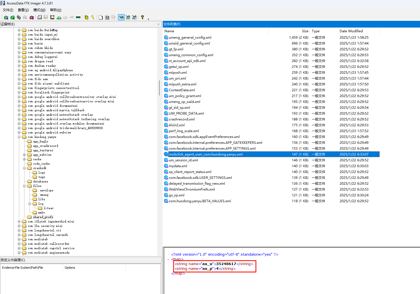
Task: Switch preview to HEX view mode
Action: [134, 17]
